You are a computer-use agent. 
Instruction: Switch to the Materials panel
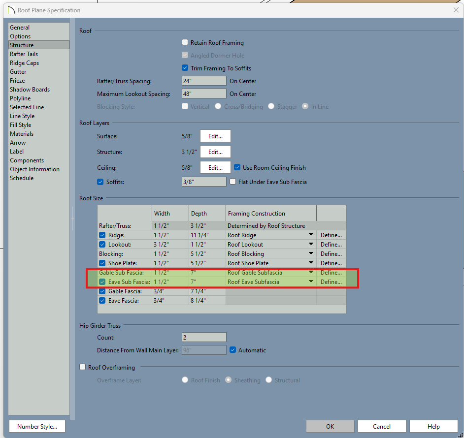point(22,134)
